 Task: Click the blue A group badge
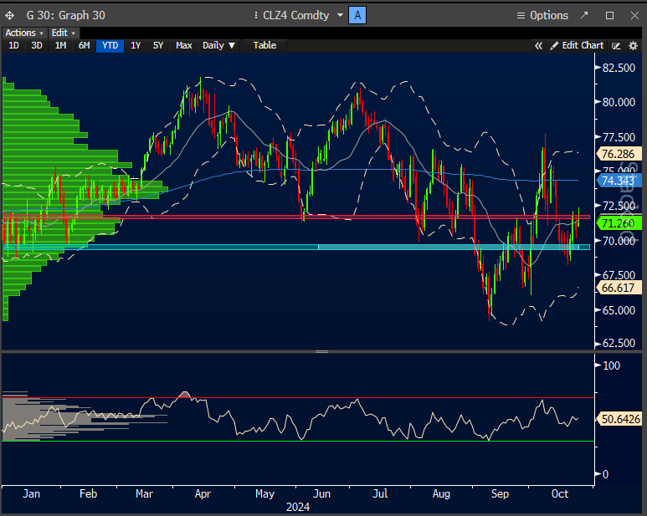358,15
